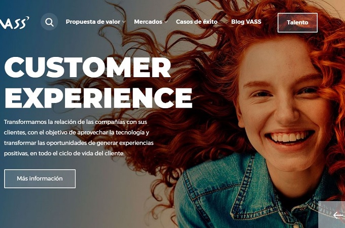Open the Mercados menu
The image size is (345, 228).
pos(148,22)
